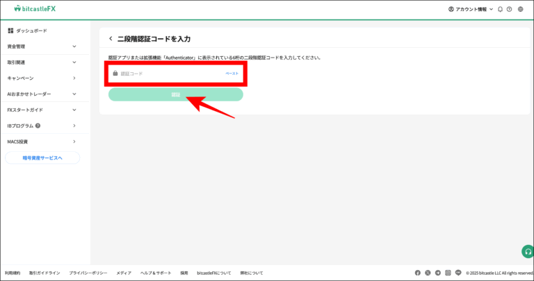Screen dimensions: 534x281
Task: Expand 資金管理 sidebar section
Action: 42,46
